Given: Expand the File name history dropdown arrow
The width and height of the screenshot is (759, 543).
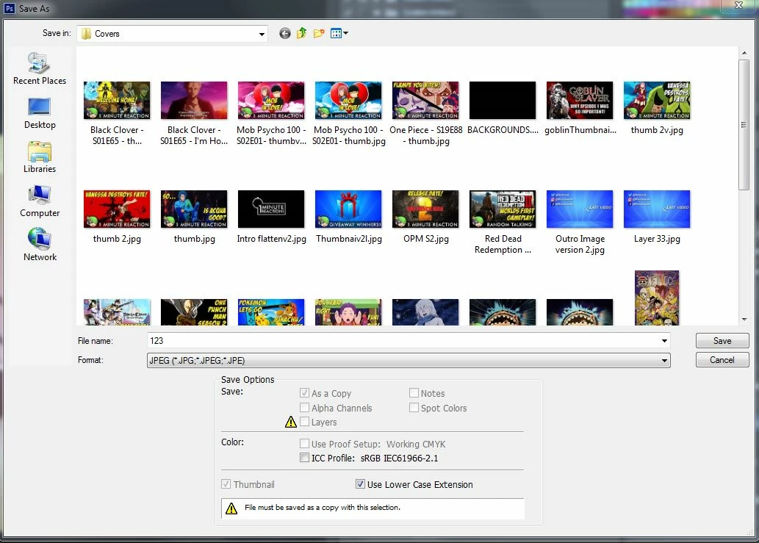Looking at the screenshot, I should coord(664,341).
